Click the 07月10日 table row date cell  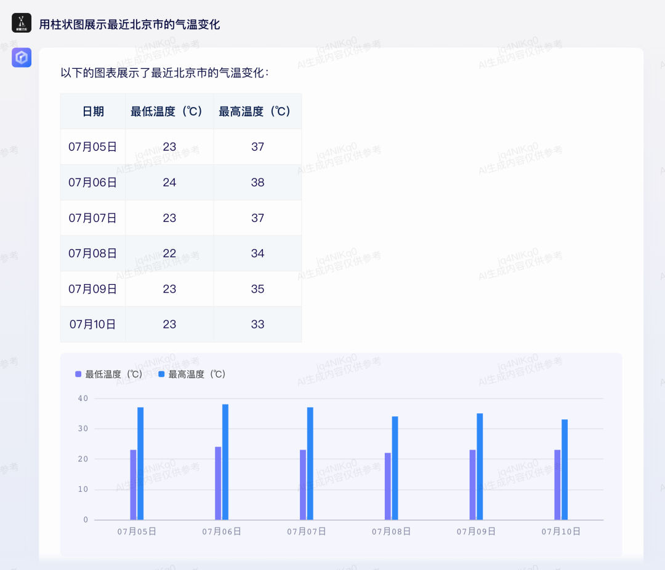[93, 325]
